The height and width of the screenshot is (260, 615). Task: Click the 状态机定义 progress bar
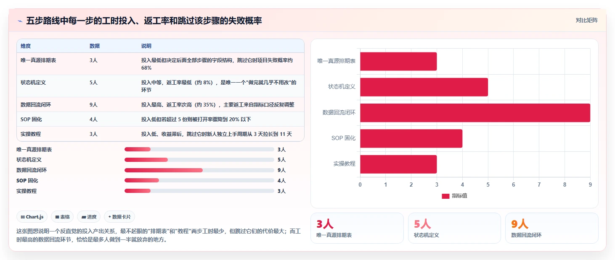pyautogui.click(x=199, y=160)
